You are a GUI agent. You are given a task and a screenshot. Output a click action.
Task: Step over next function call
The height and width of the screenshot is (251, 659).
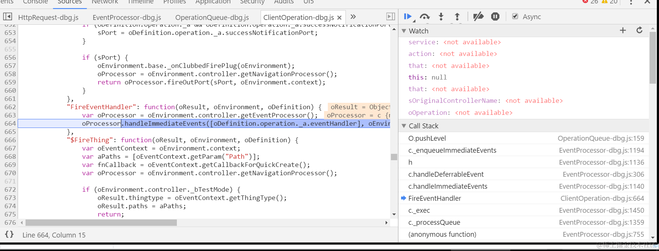(424, 17)
